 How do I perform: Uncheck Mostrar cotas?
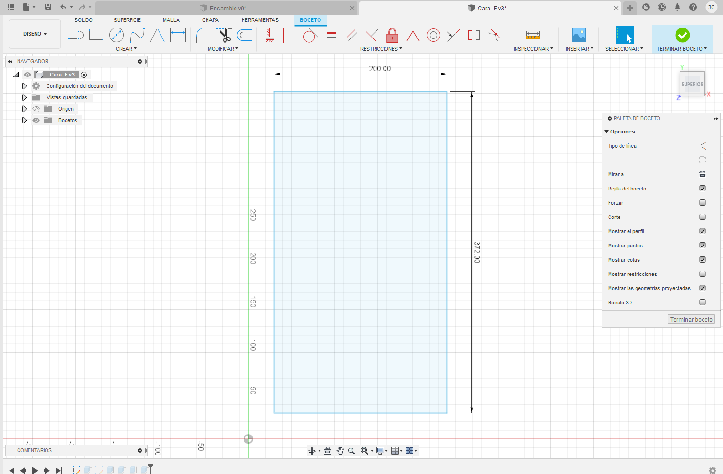(x=703, y=260)
